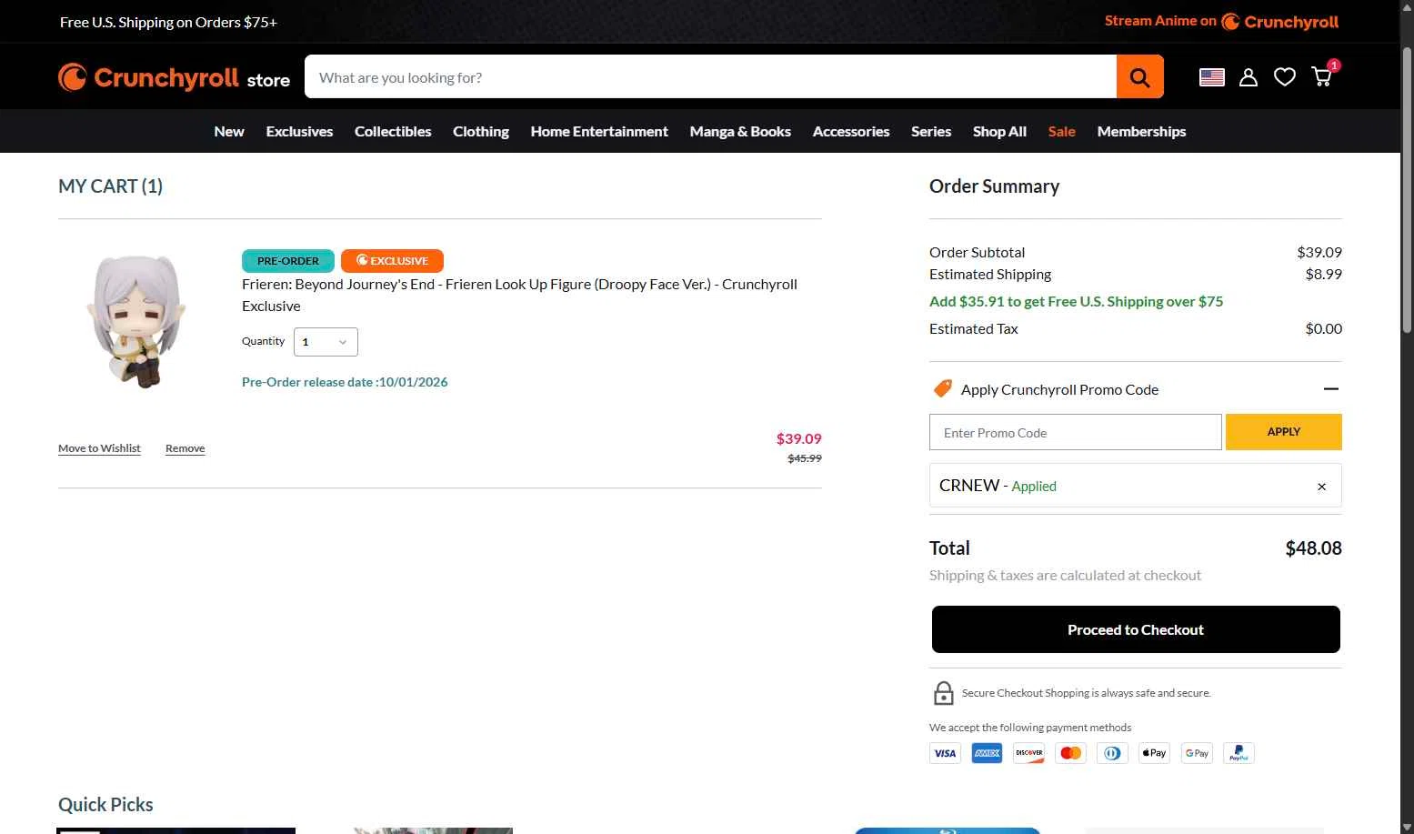Open the Shop All menu

(x=999, y=131)
